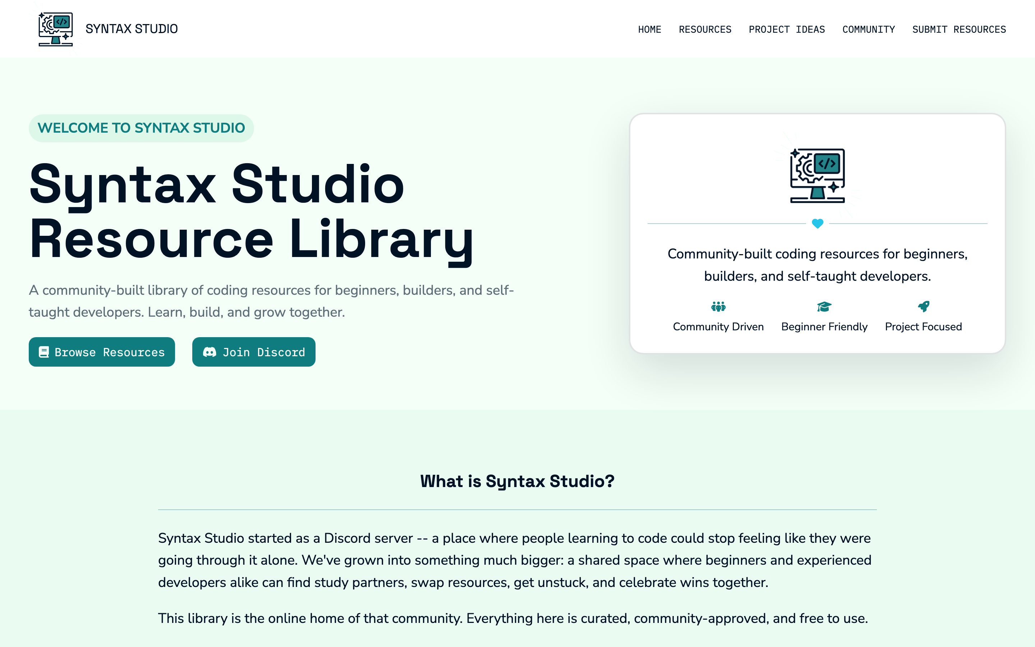Image resolution: width=1035 pixels, height=647 pixels.
Task: Click sentence 'This library is the online home'
Action: [513, 618]
